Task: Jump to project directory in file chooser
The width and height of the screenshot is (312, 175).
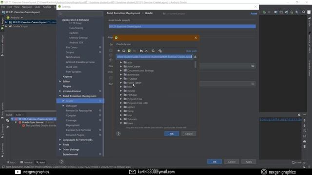Action: coord(129,51)
